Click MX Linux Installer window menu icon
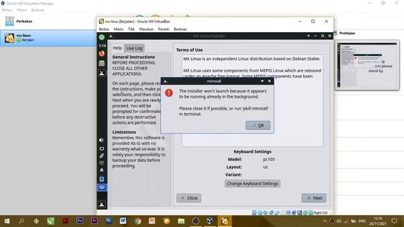The height and width of the screenshot is (227, 404). [x=111, y=36]
